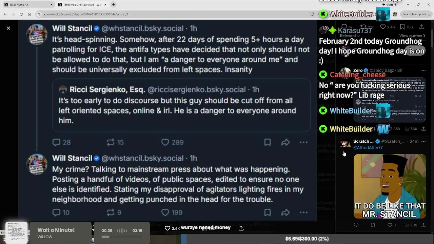Bookmark the first Will Stancil post
Viewport: 434px width, 244px height.
click(x=268, y=142)
